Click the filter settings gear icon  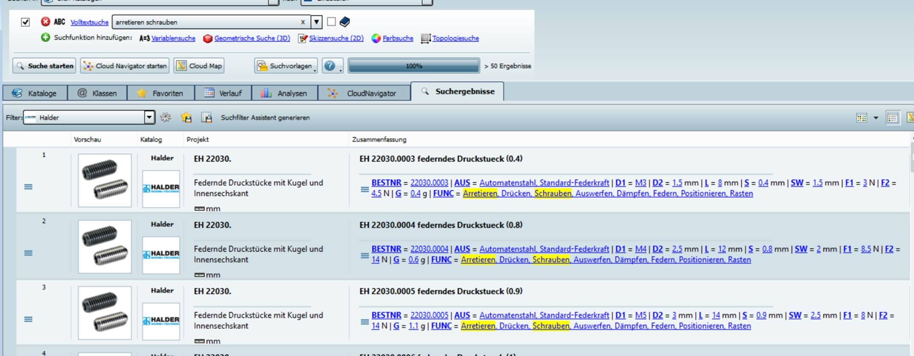pyautogui.click(x=166, y=117)
